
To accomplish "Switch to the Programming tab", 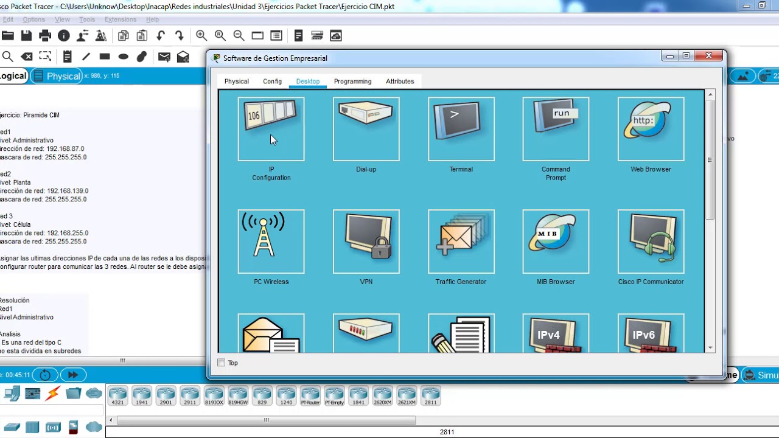I will click(352, 82).
